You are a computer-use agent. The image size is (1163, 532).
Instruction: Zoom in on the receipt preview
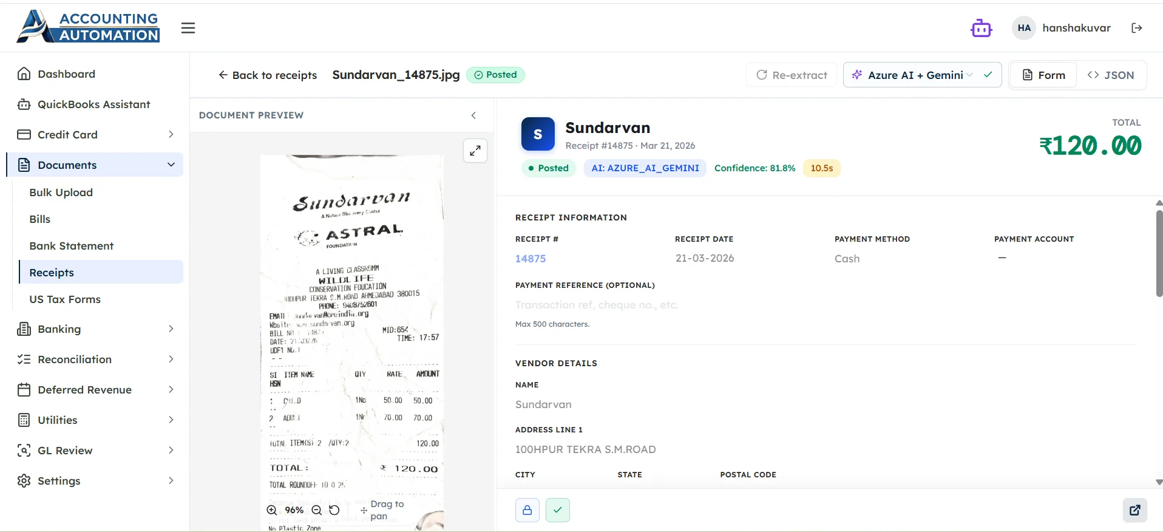272,510
